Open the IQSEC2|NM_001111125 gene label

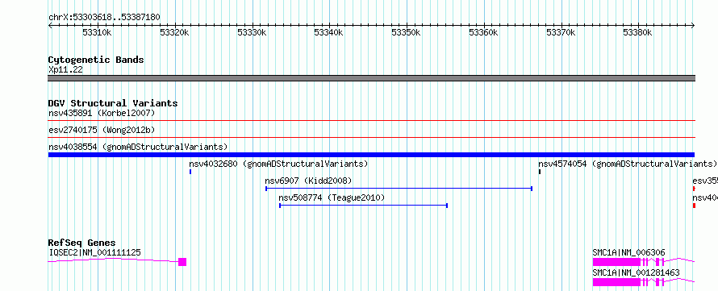pyautogui.click(x=94, y=252)
